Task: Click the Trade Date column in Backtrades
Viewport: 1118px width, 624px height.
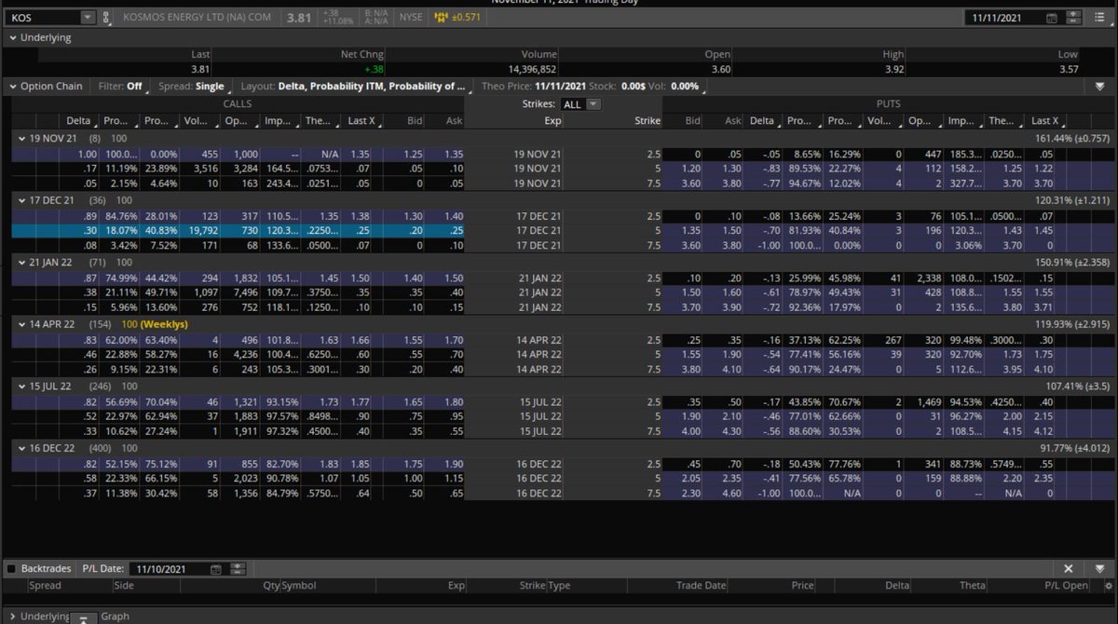Action: [x=702, y=585]
